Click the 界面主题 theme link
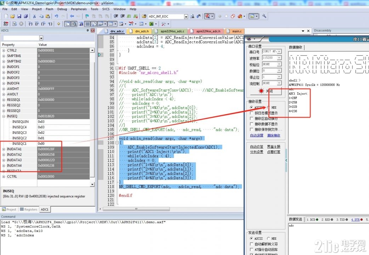This screenshot has height=255, width=369. point(274,147)
